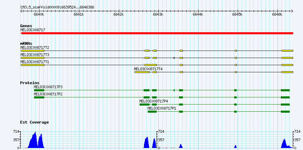Select the Est Coverage track title
303x150 pixels.
[x=34, y=122]
